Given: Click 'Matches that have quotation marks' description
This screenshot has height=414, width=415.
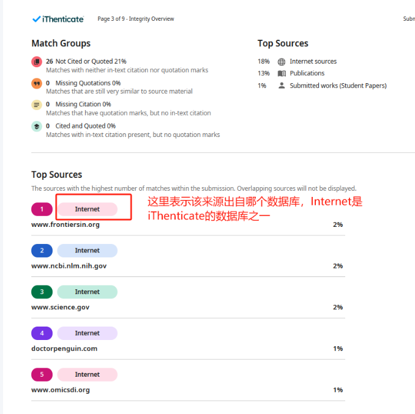Looking at the screenshot, I should [x=129, y=113].
